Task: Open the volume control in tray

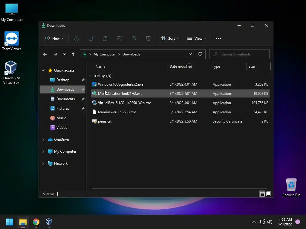Action: [270, 222]
